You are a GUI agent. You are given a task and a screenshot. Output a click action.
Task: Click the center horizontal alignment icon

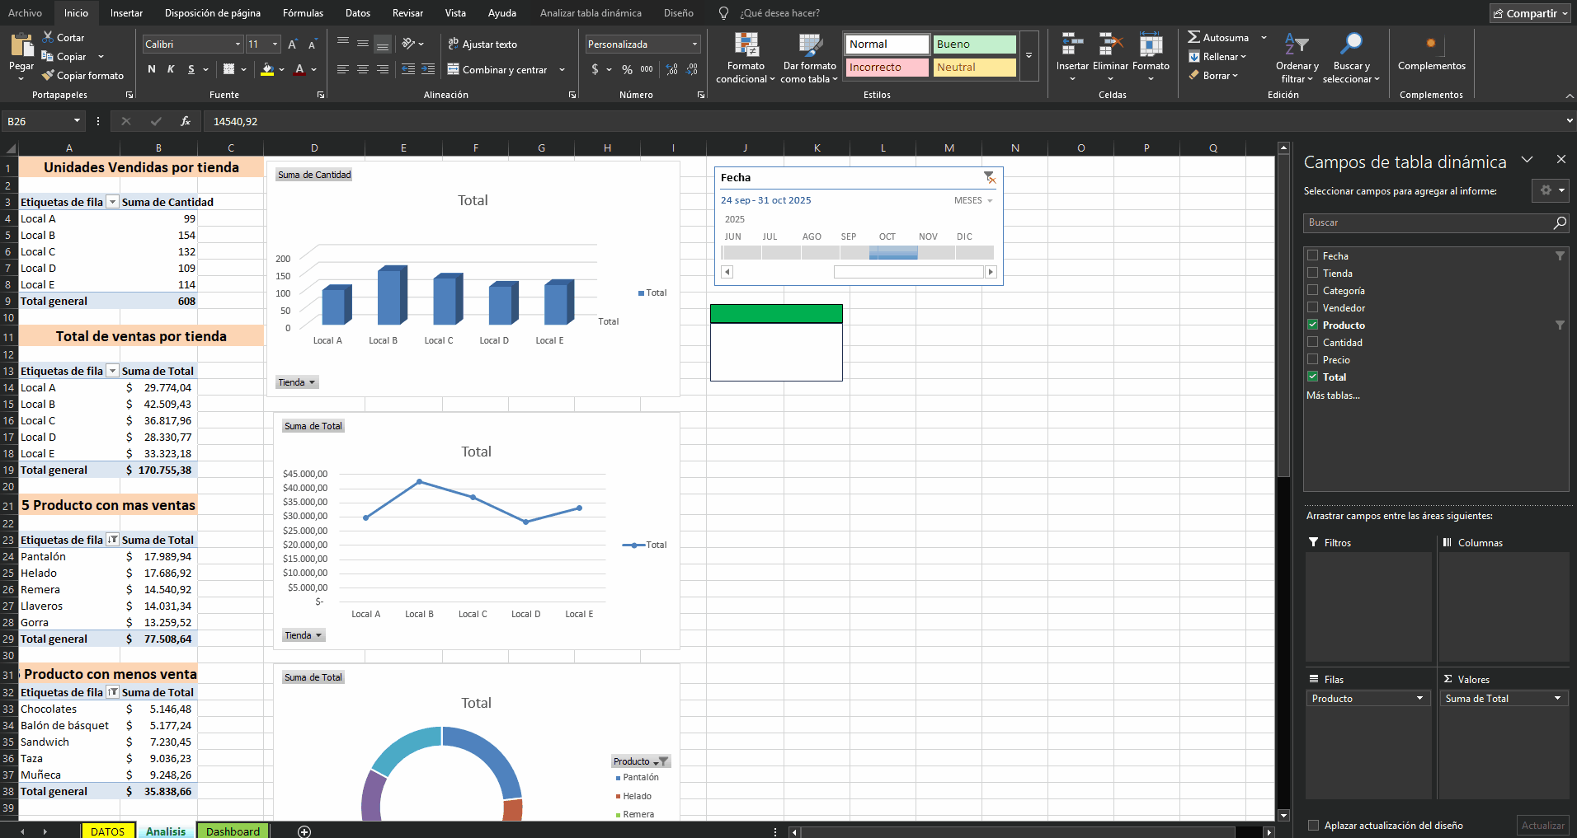click(x=363, y=69)
